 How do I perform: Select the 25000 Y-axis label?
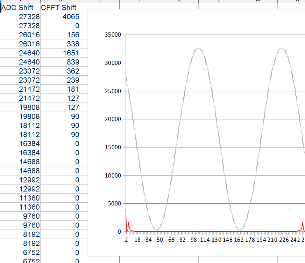[x=113, y=91]
